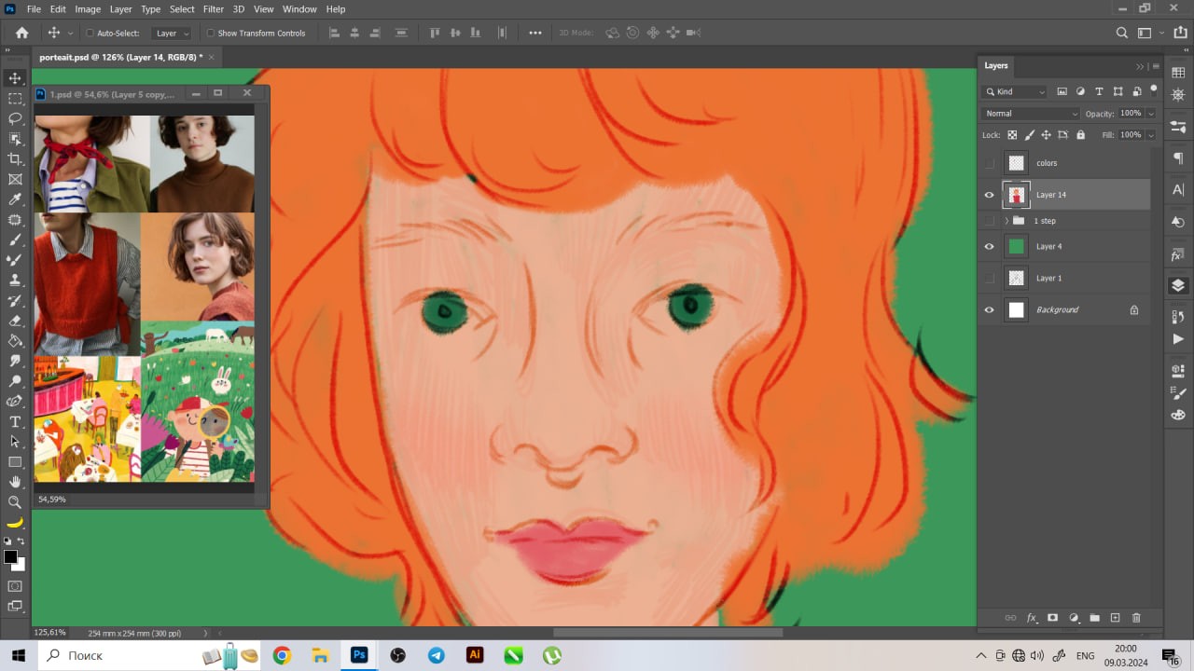This screenshot has width=1194, height=671.
Task: Create a new layer group
Action: [1094, 618]
